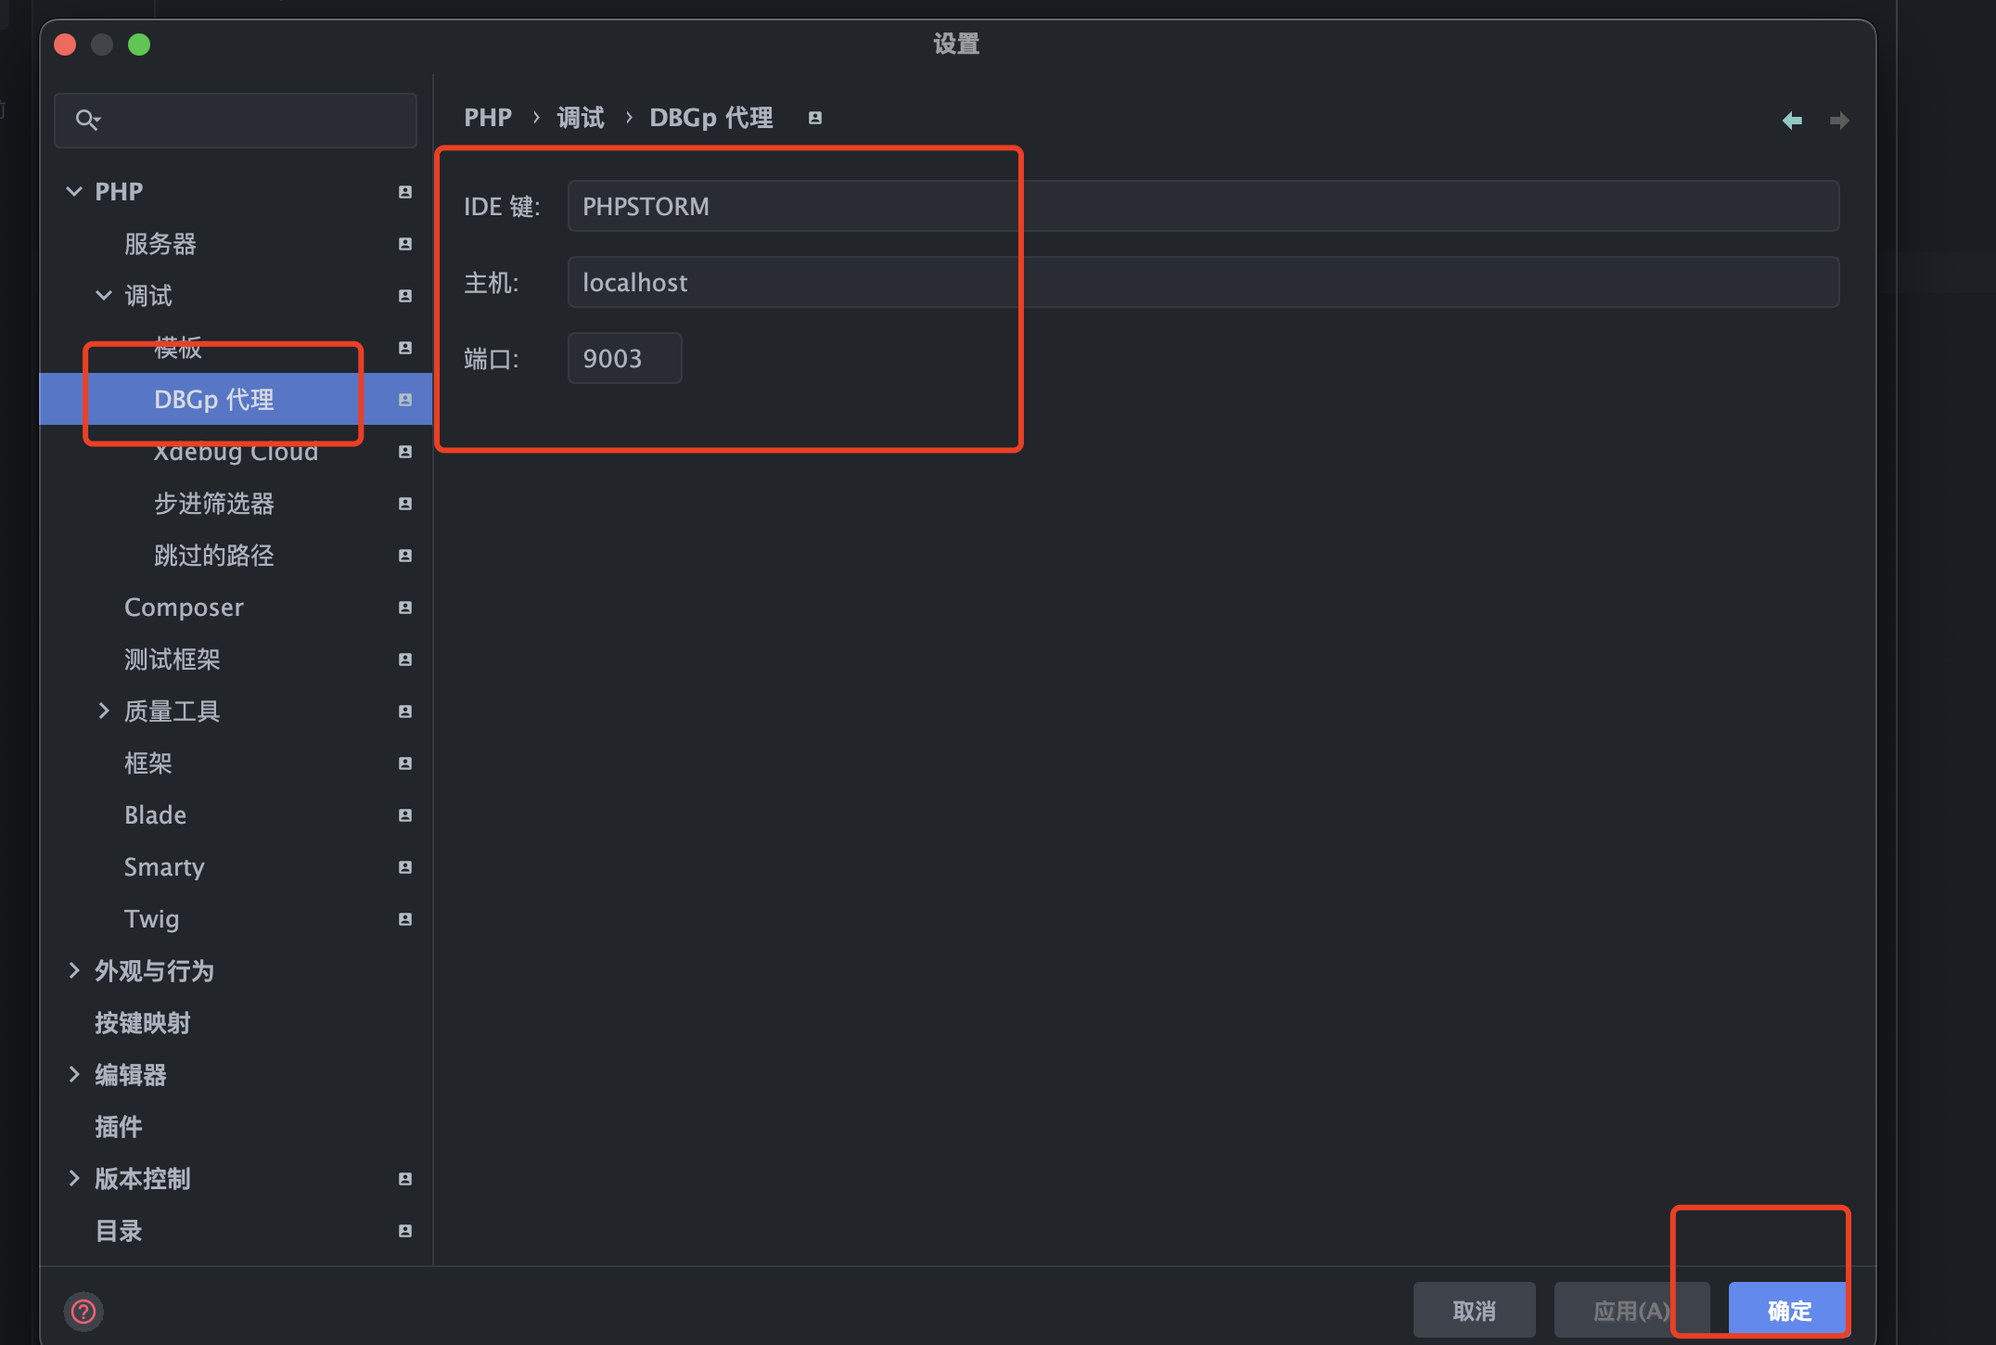This screenshot has width=1996, height=1345.
Task: Expand the 编辑器 settings section
Action: tap(74, 1075)
